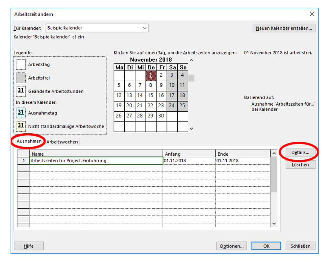Click the Schließen button
Screen dimensions: 329x262
coord(300,246)
